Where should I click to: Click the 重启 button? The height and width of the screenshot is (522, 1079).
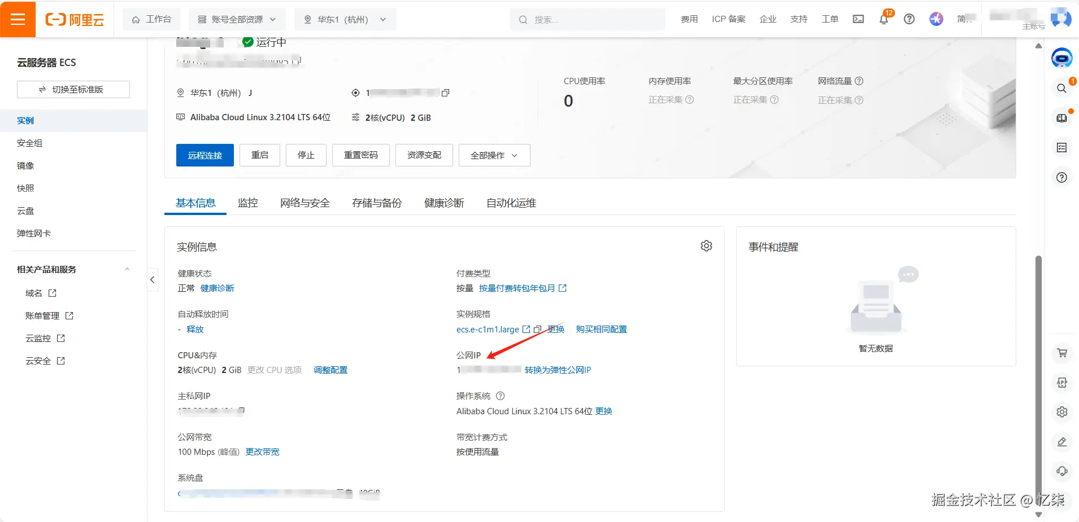[x=260, y=155]
